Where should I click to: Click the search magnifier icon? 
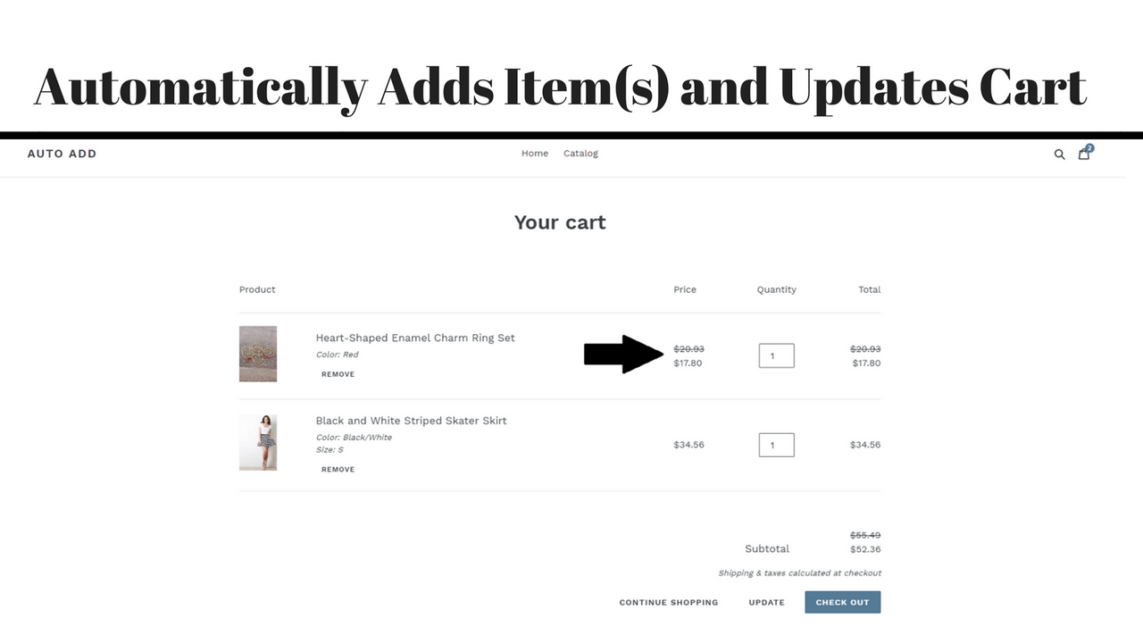[x=1059, y=154]
